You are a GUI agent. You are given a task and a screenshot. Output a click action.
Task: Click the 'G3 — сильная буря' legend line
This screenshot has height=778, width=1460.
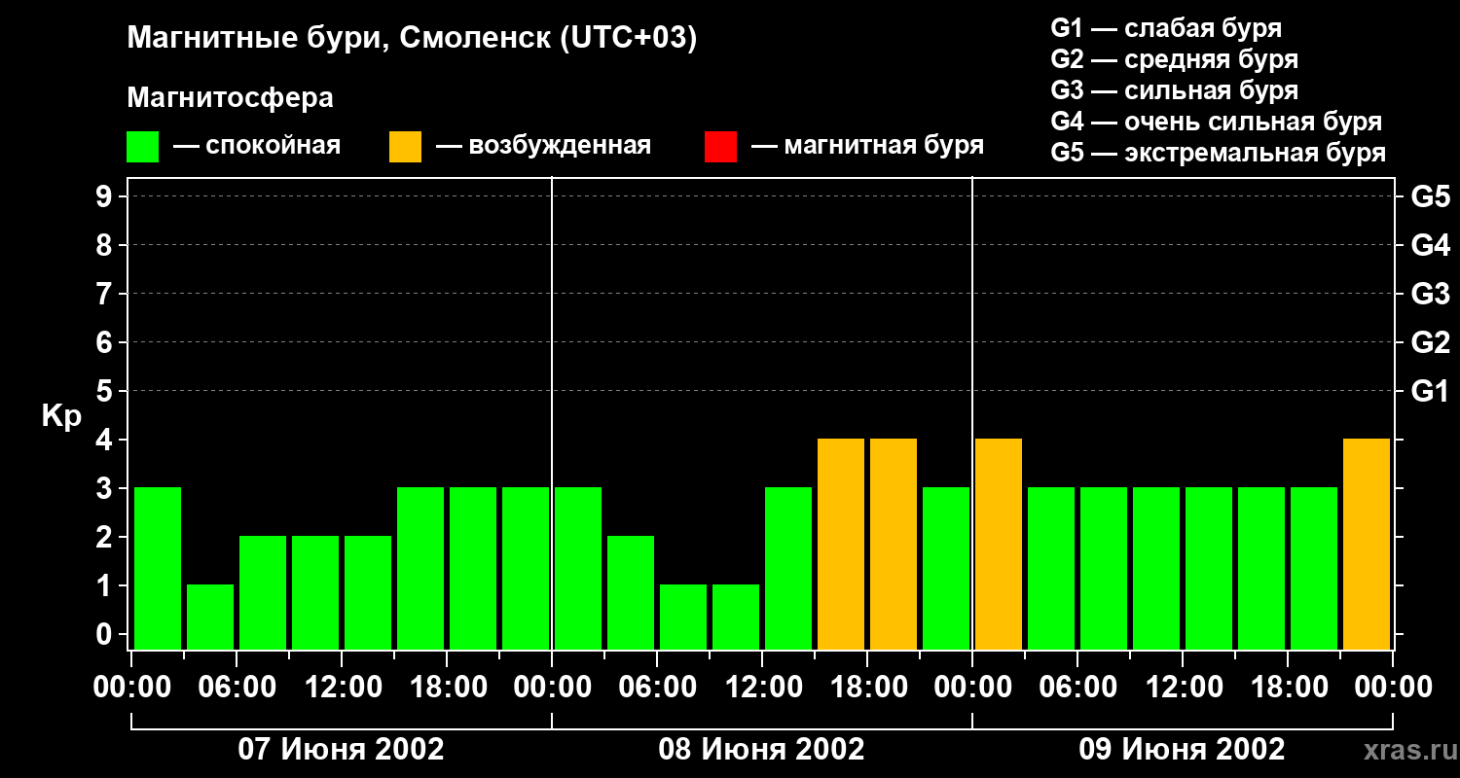click(x=1174, y=90)
